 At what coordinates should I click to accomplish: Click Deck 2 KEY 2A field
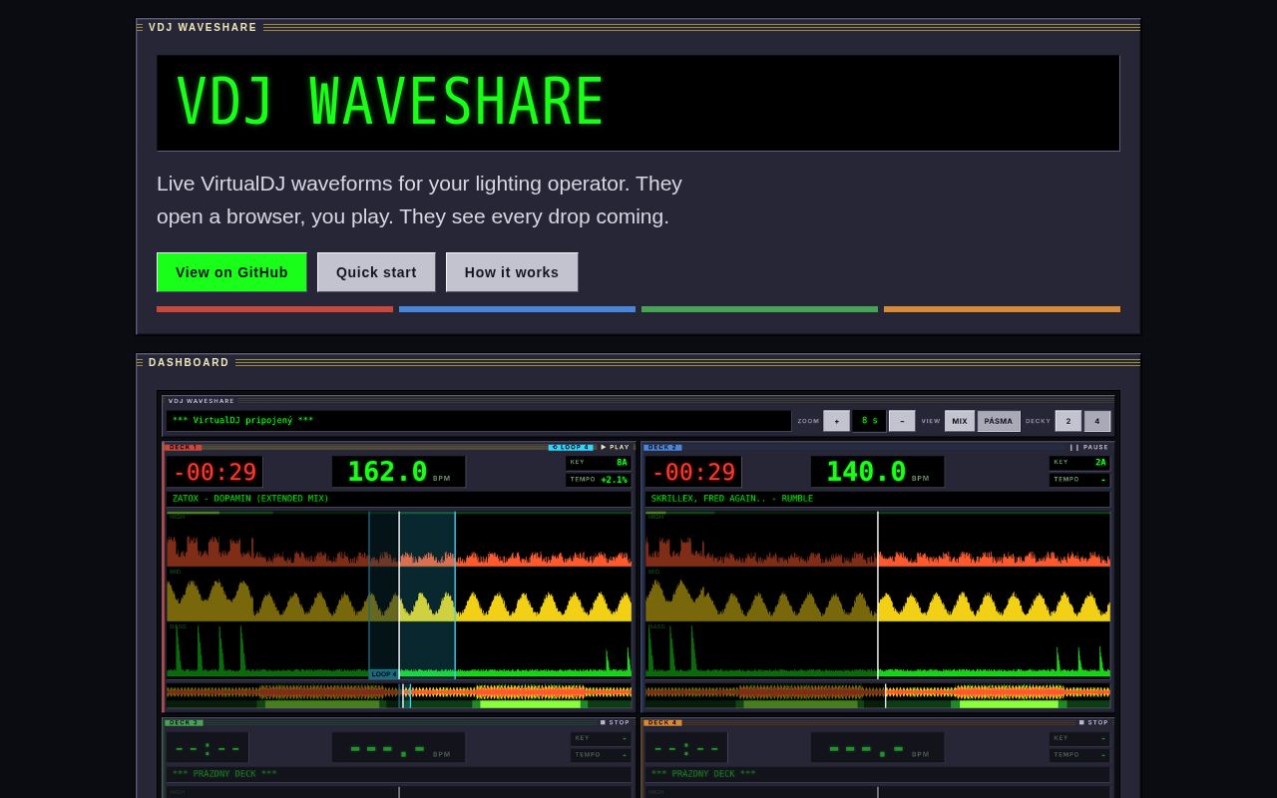point(1078,463)
